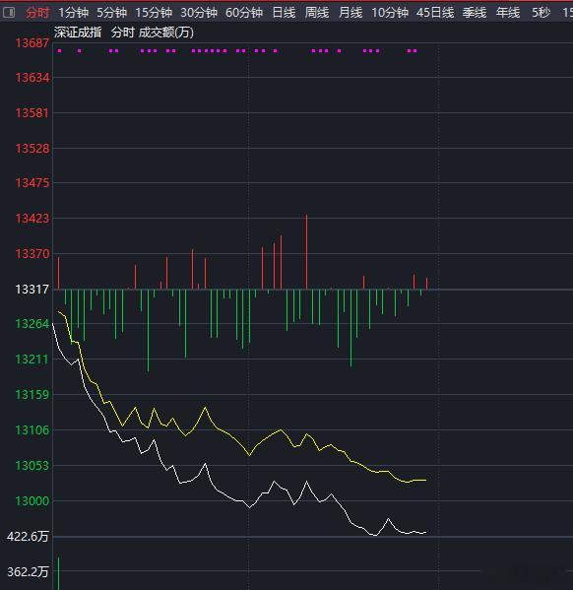Click the 13106 price axis label

(x=32, y=429)
